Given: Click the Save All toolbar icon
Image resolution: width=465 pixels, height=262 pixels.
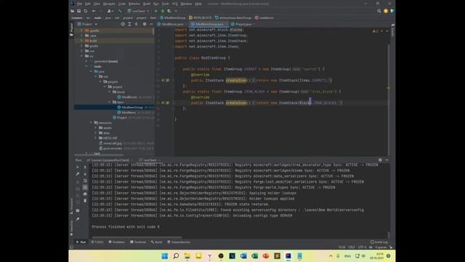Looking at the screenshot, I should [79, 11].
